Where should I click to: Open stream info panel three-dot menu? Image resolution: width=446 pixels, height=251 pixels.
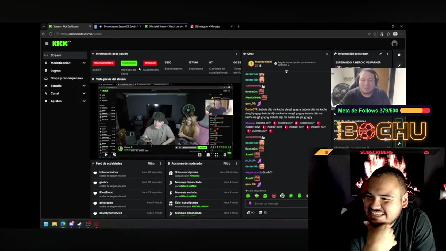pyautogui.click(x=387, y=54)
